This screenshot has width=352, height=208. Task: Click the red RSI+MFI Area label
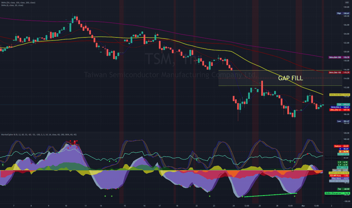[x=339, y=175]
